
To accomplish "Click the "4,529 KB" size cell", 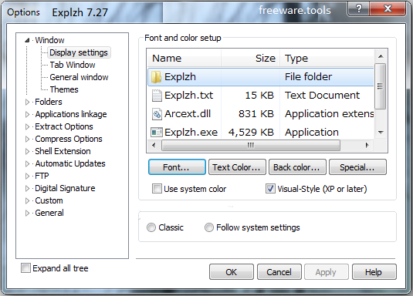I will [252, 133].
